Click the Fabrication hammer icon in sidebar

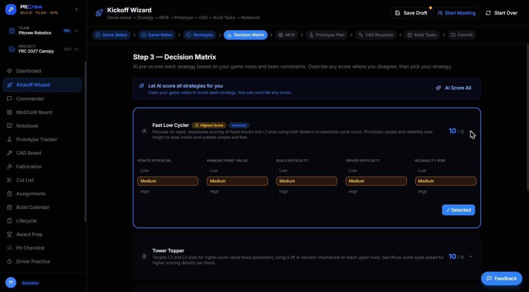[x=10, y=167]
